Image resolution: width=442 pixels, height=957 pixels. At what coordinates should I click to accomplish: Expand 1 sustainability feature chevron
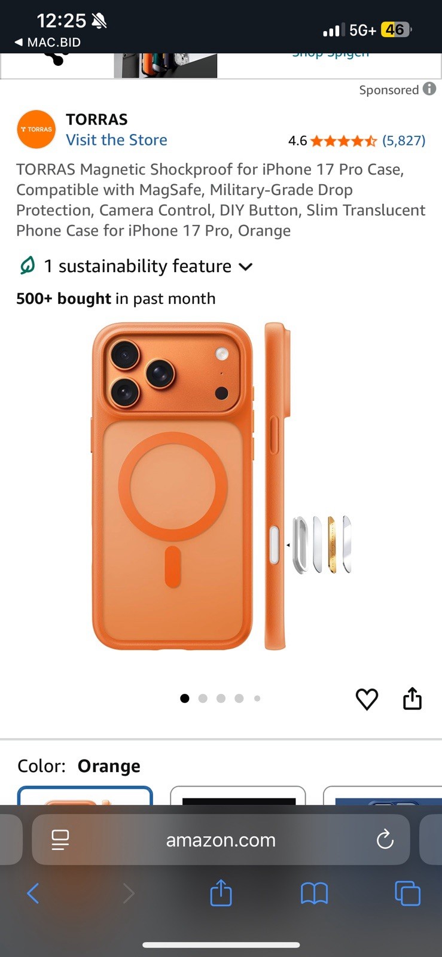pyautogui.click(x=245, y=267)
